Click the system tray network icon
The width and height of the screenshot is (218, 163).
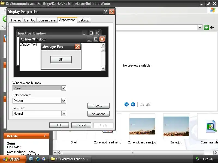[197, 159]
